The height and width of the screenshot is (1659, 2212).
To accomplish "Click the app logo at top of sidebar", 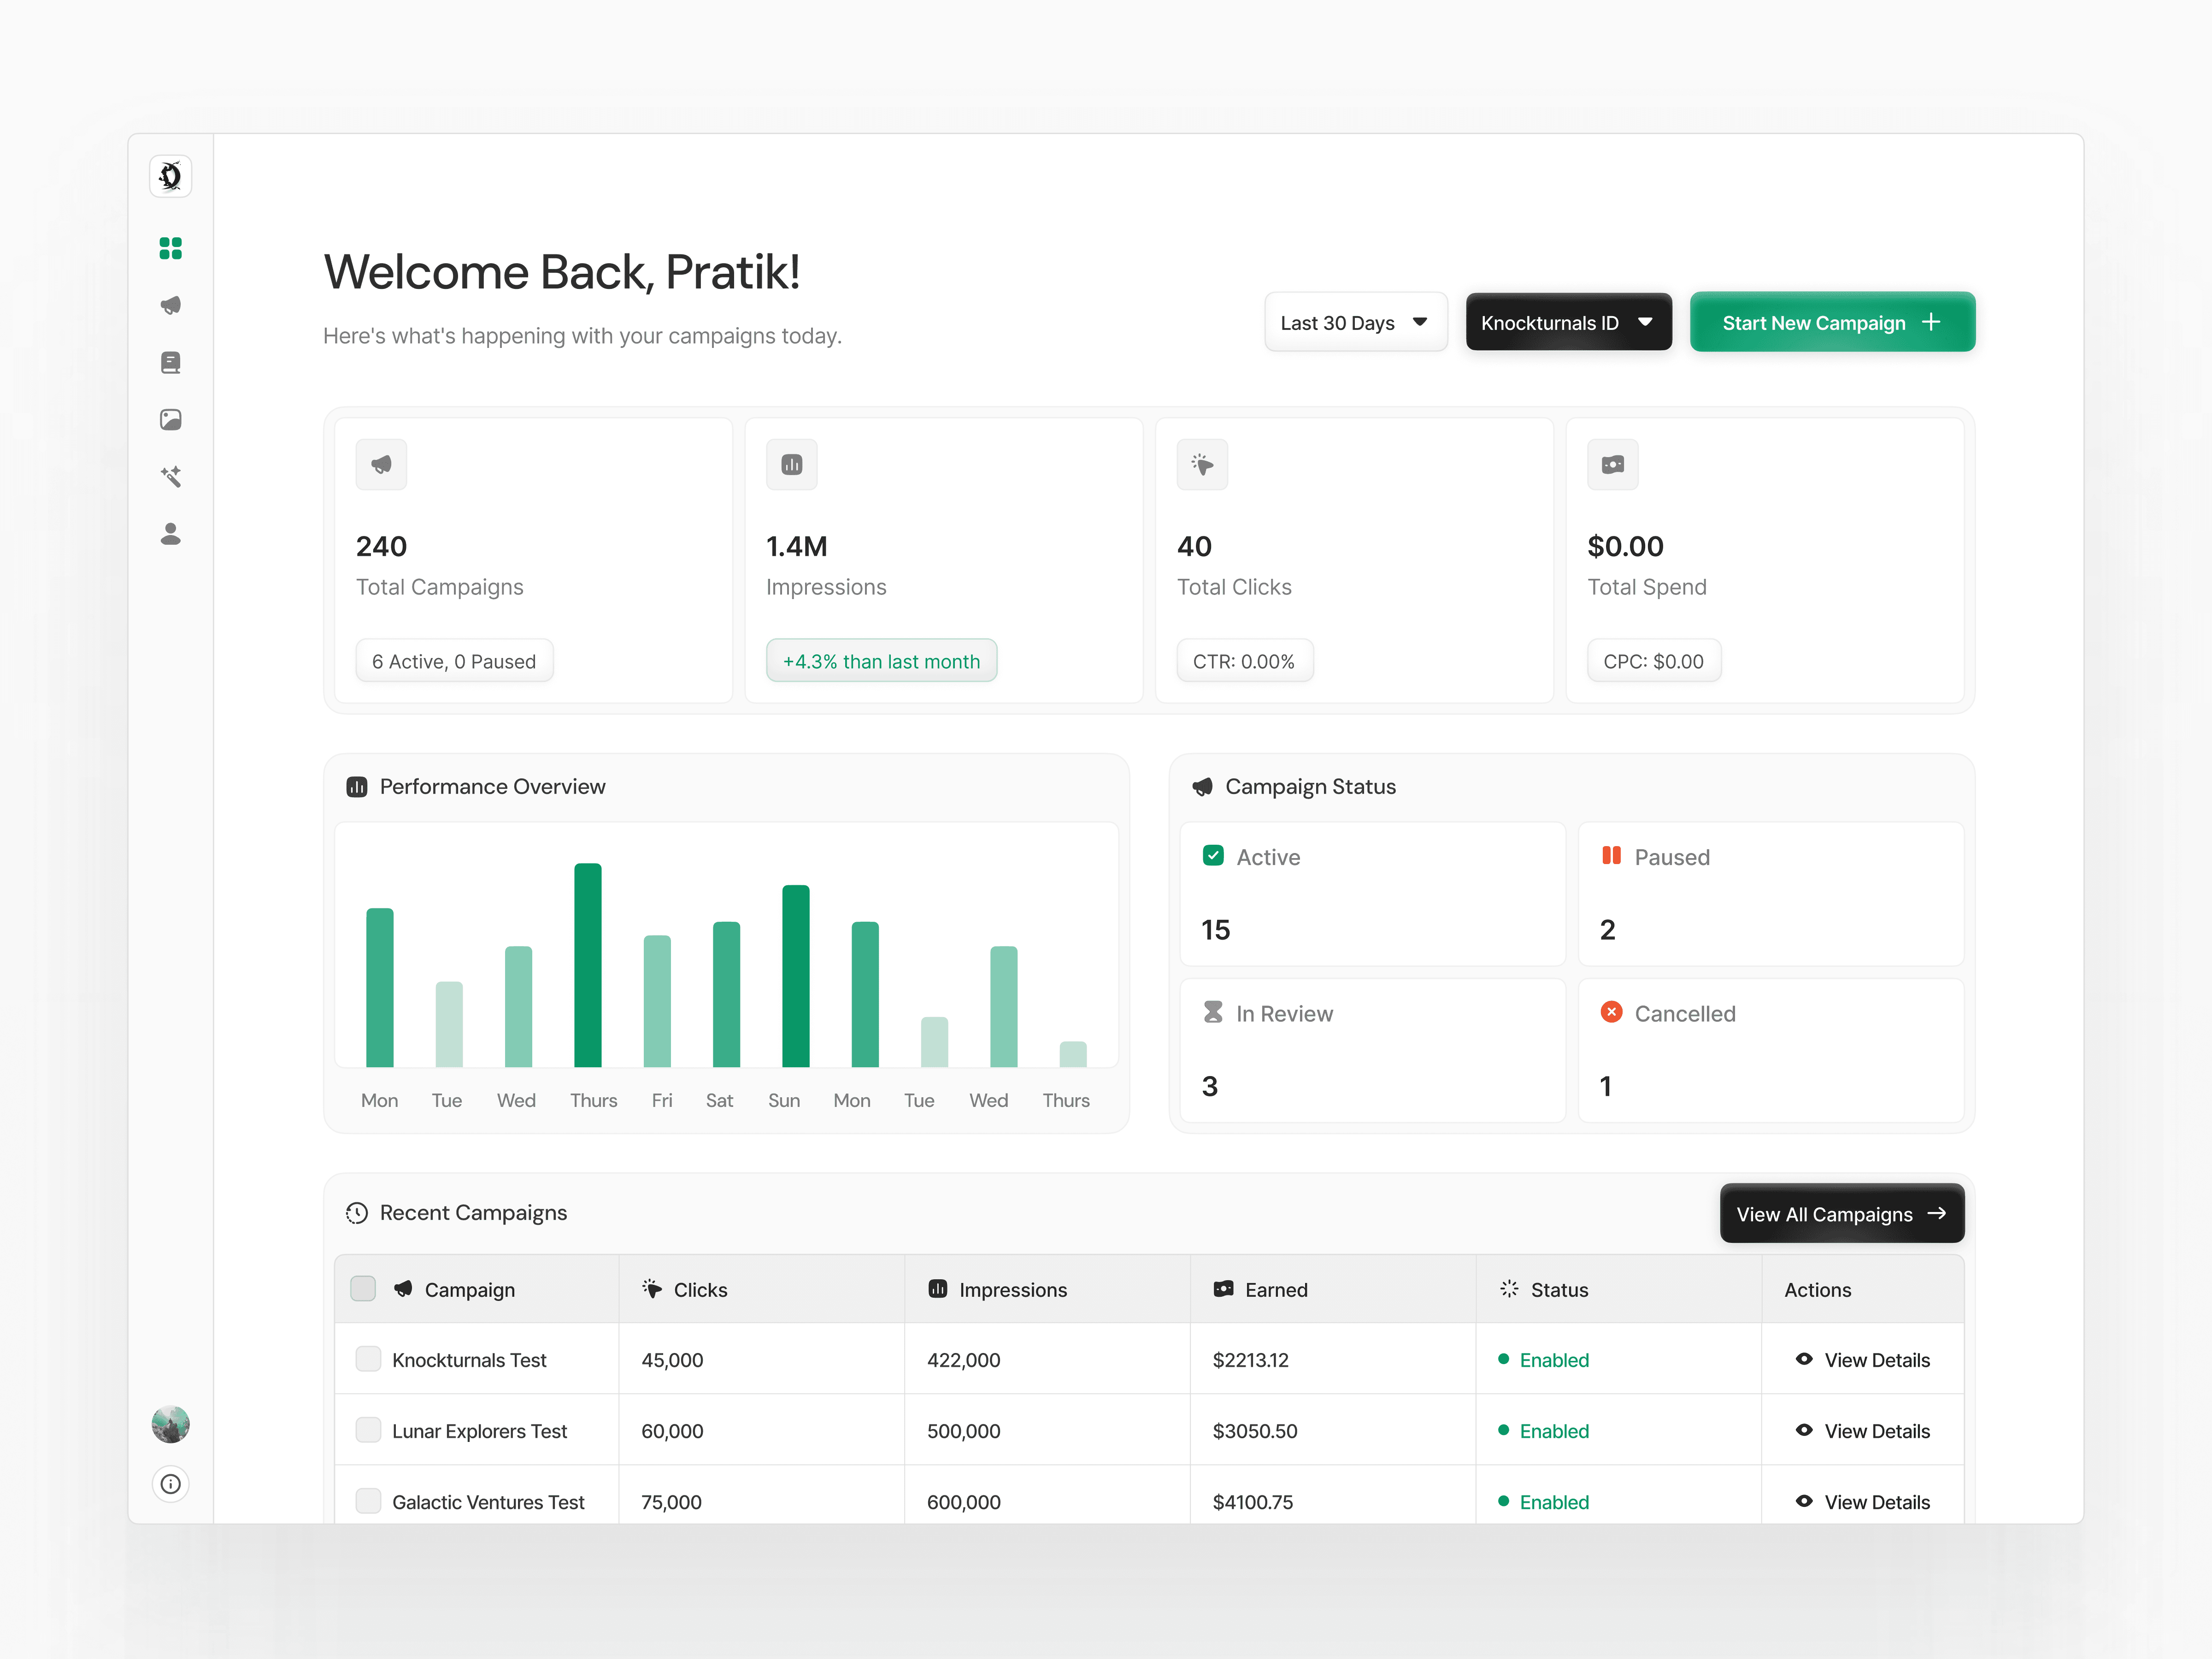I will click(x=171, y=176).
